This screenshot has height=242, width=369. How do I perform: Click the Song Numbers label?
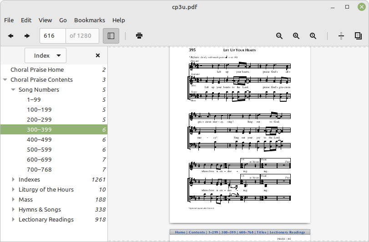[39, 89]
